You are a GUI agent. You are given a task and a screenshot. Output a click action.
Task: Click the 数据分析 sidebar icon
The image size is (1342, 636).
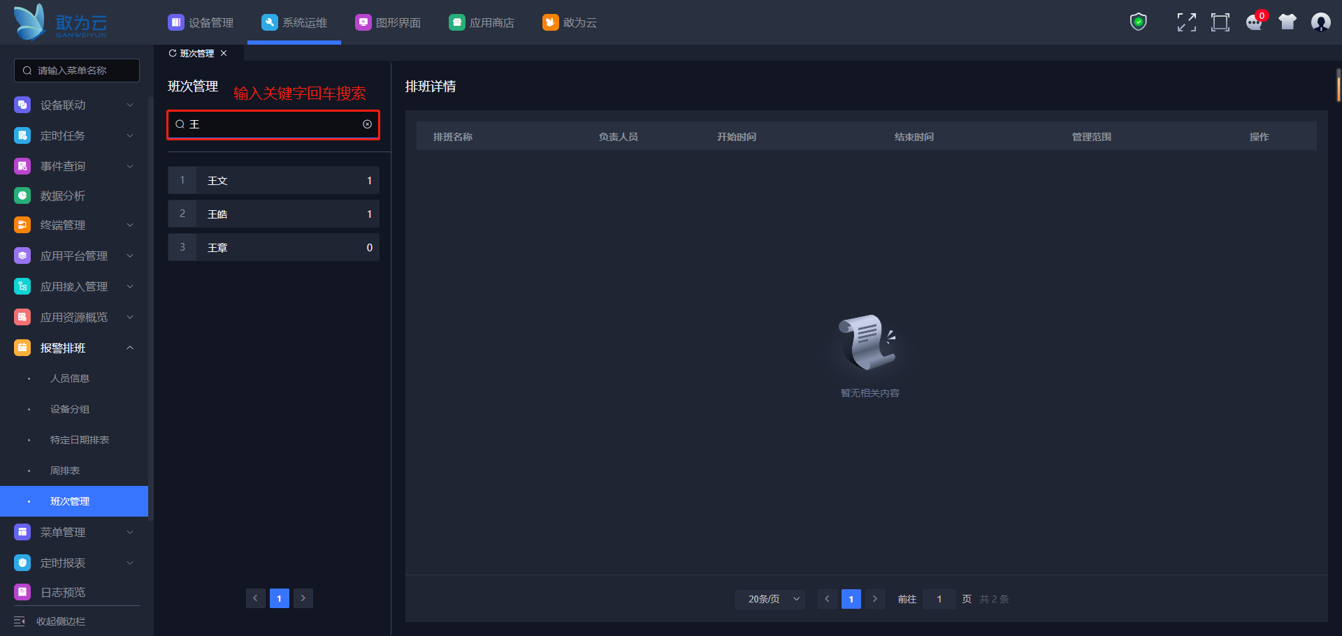coord(22,195)
